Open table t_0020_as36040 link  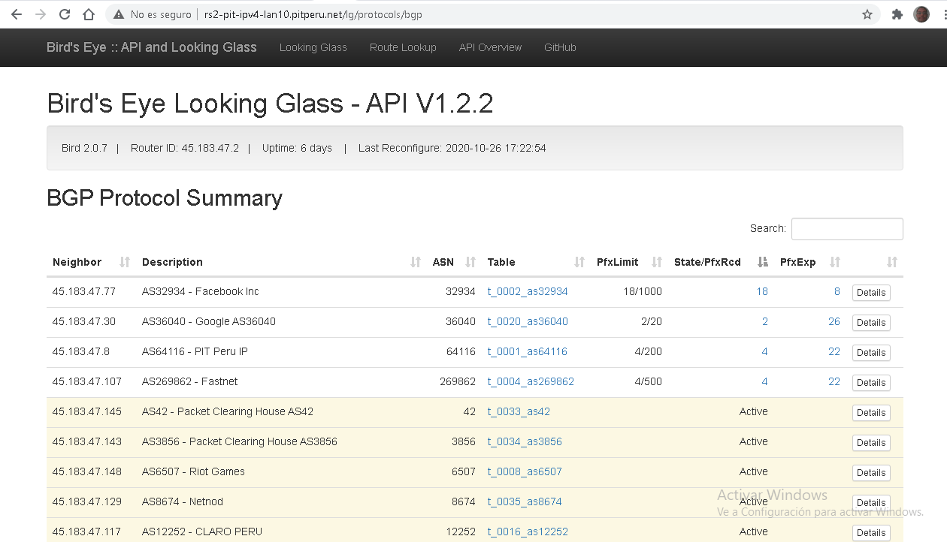528,321
